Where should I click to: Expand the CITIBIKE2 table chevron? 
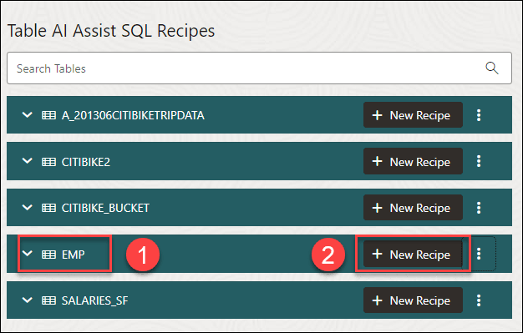(x=27, y=161)
